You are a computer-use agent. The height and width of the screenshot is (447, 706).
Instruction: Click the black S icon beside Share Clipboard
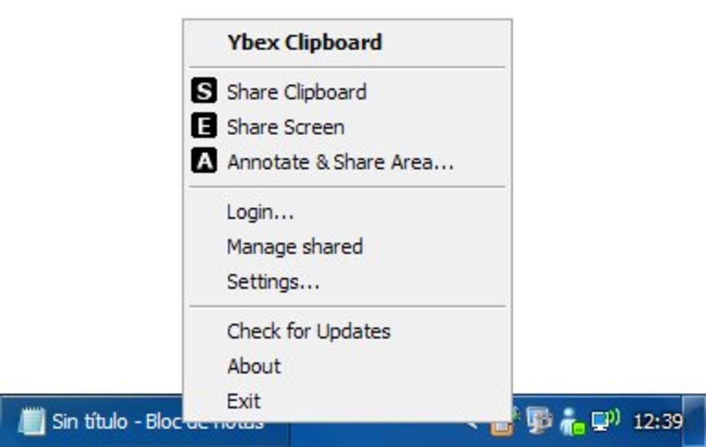click(204, 92)
